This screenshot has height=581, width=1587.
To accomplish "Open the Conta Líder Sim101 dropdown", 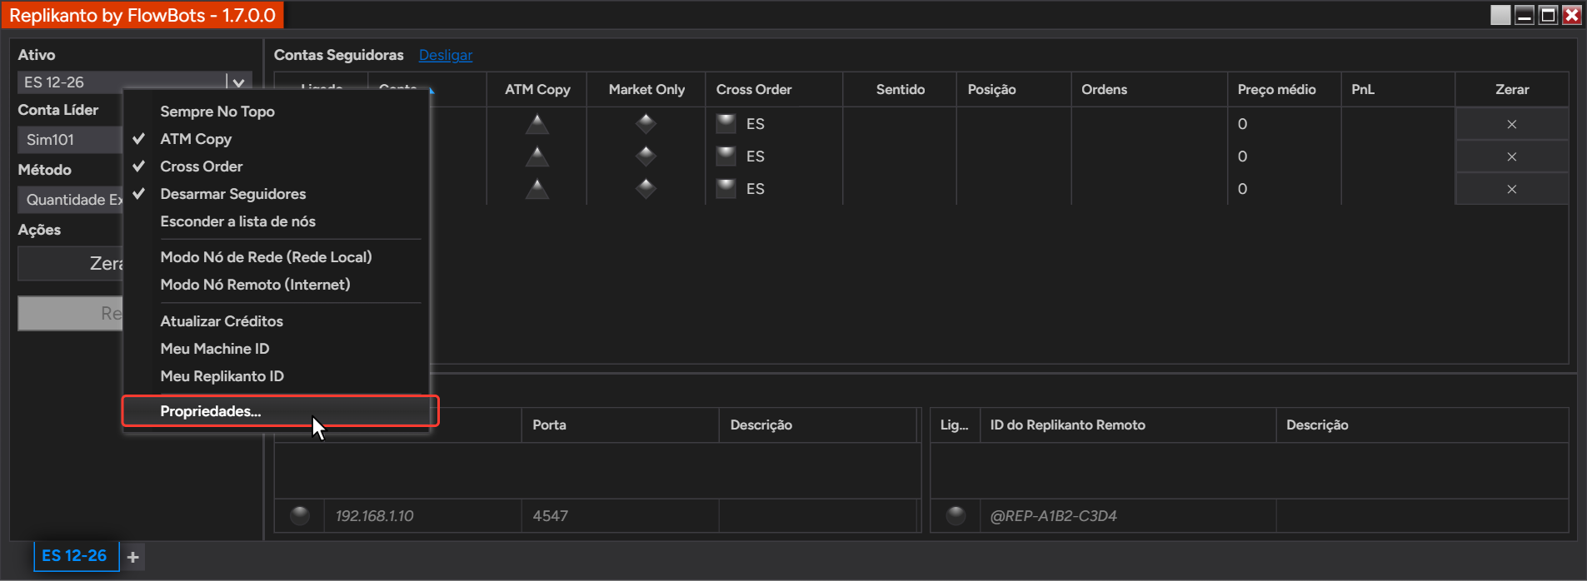I will click(71, 139).
